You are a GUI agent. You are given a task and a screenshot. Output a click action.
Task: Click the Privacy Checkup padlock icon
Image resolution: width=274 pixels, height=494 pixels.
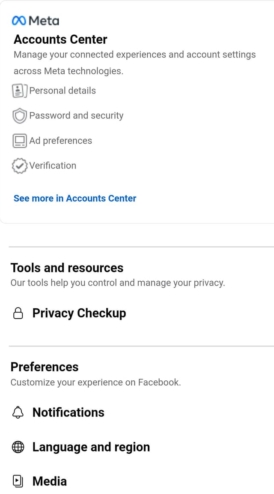(18, 313)
